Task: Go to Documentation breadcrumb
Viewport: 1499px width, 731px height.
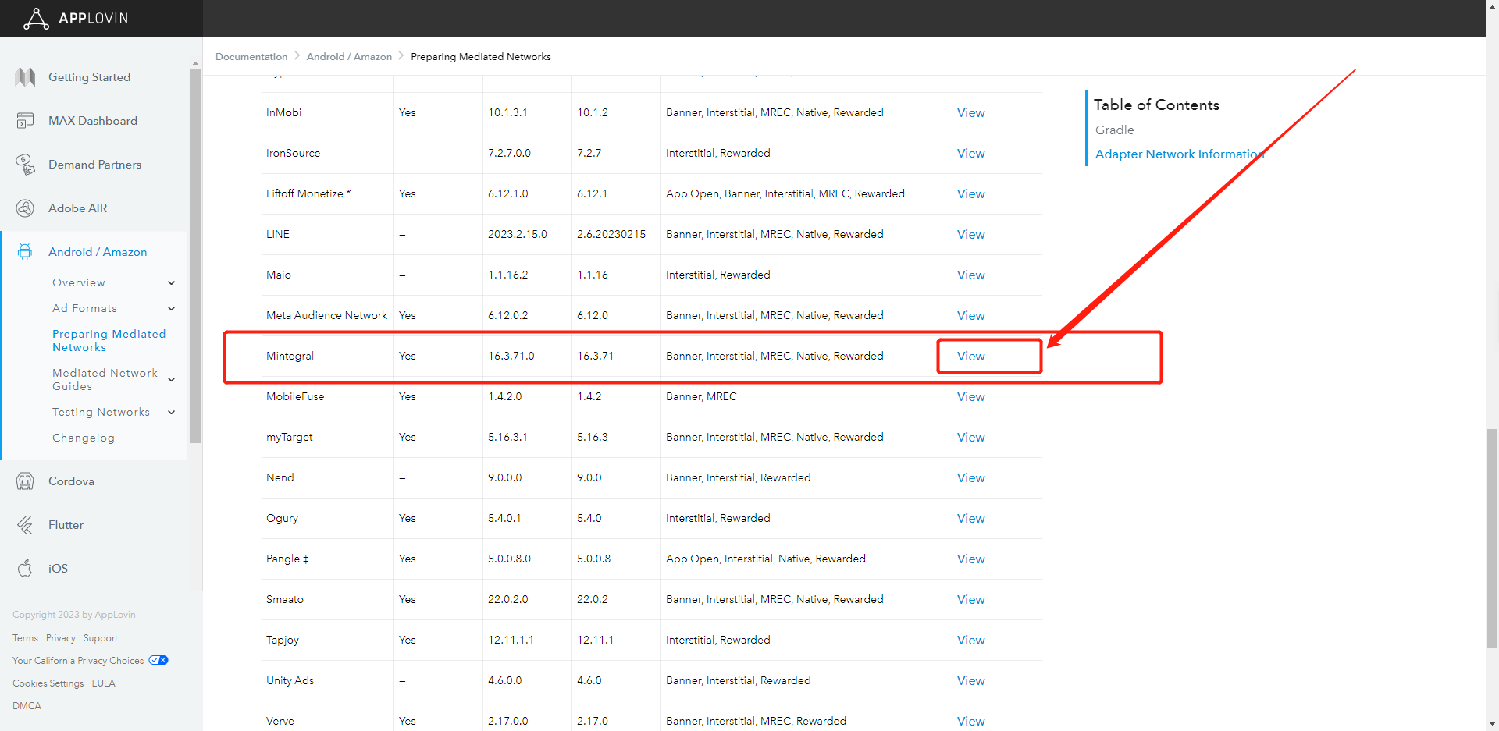Action: [x=251, y=57]
